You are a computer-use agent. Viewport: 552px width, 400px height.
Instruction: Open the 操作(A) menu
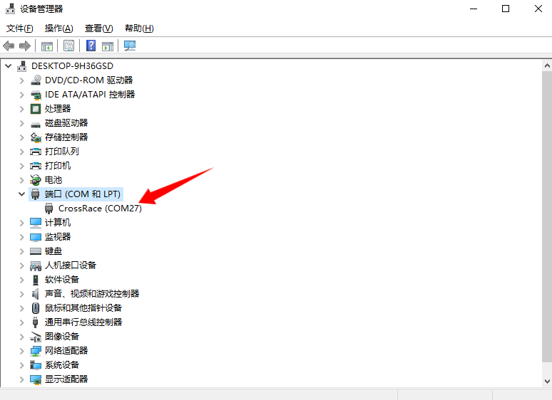[58, 28]
